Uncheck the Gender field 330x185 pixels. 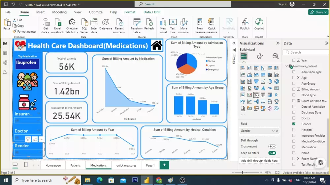click(x=294, y=124)
